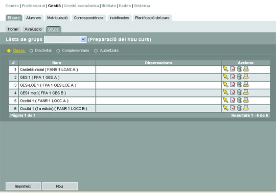Viewport: 276px width, 193px height.
Task: Select the Grups sub-tab
Action: coord(53,29)
